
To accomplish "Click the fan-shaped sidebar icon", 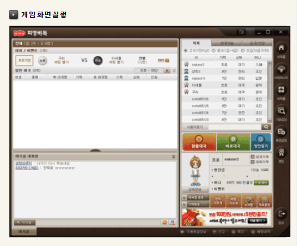I will [x=281, y=69].
